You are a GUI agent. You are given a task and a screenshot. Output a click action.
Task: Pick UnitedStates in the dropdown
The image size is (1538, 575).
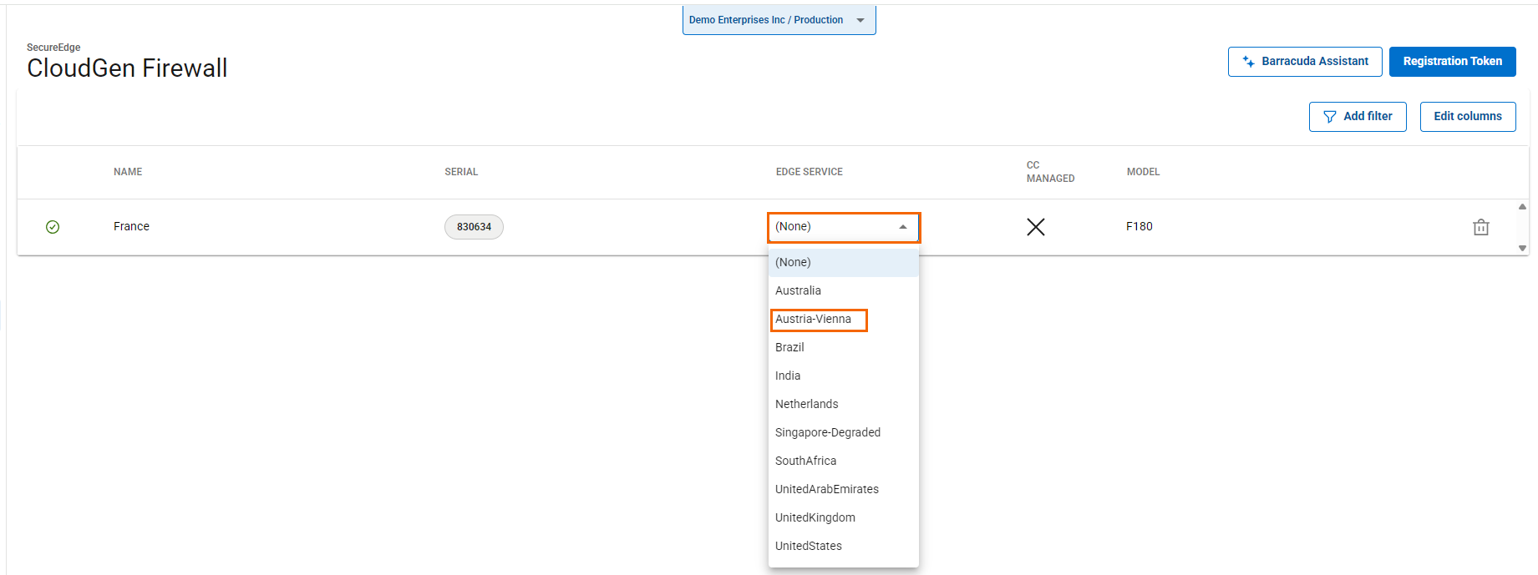pyautogui.click(x=809, y=547)
